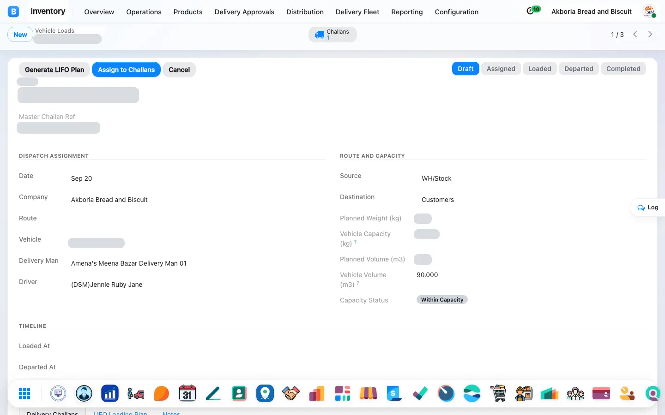Open the map pin app icon
This screenshot has height=415, width=665.
click(x=265, y=393)
